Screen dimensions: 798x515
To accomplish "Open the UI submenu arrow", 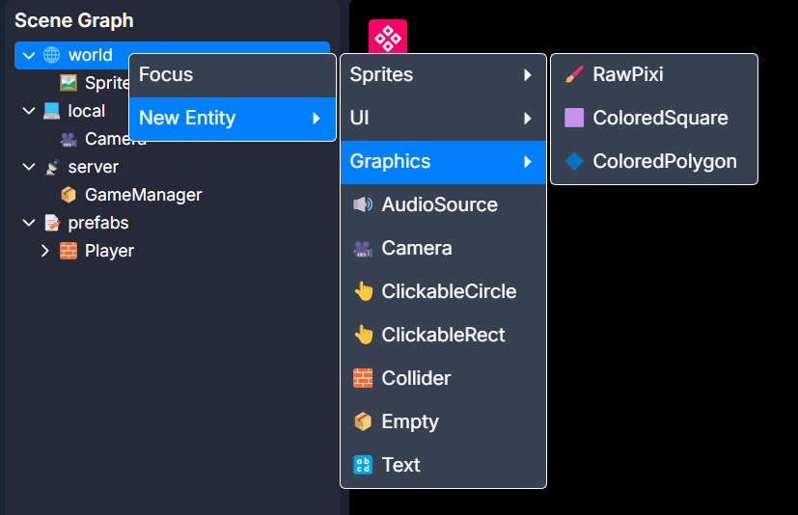I will point(528,119).
